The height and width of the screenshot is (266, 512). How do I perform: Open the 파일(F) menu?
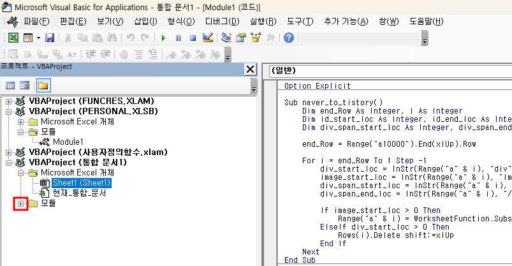(x=36, y=22)
